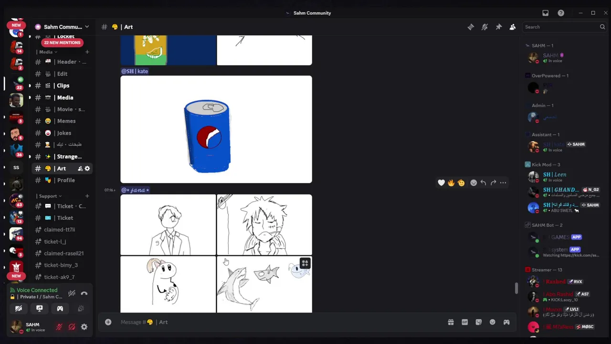React with the fire emoji
This screenshot has width=611, height=344.
click(451, 183)
